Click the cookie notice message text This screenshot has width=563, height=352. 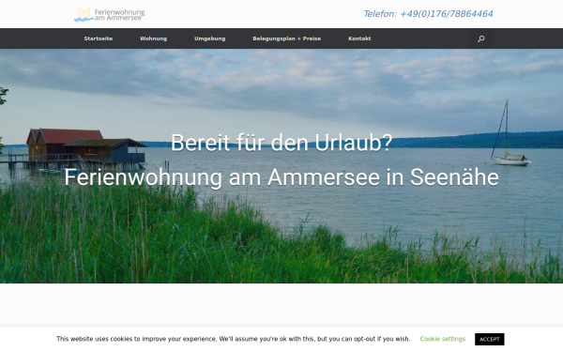click(x=233, y=339)
